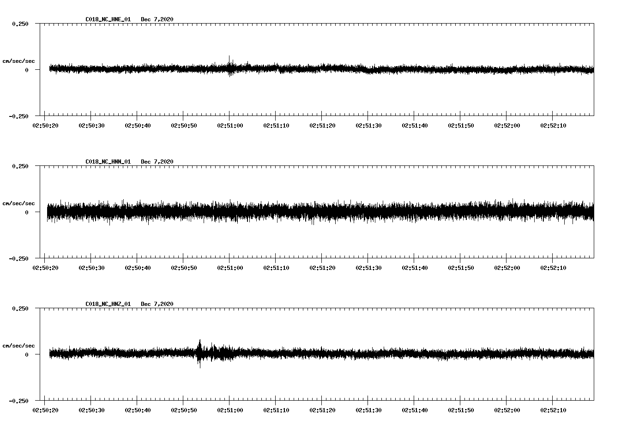Image resolution: width=627 pixels, height=427 pixels.
Task: Click the cm/sec/sec unit label on middle plot
Action: [x=19, y=203]
